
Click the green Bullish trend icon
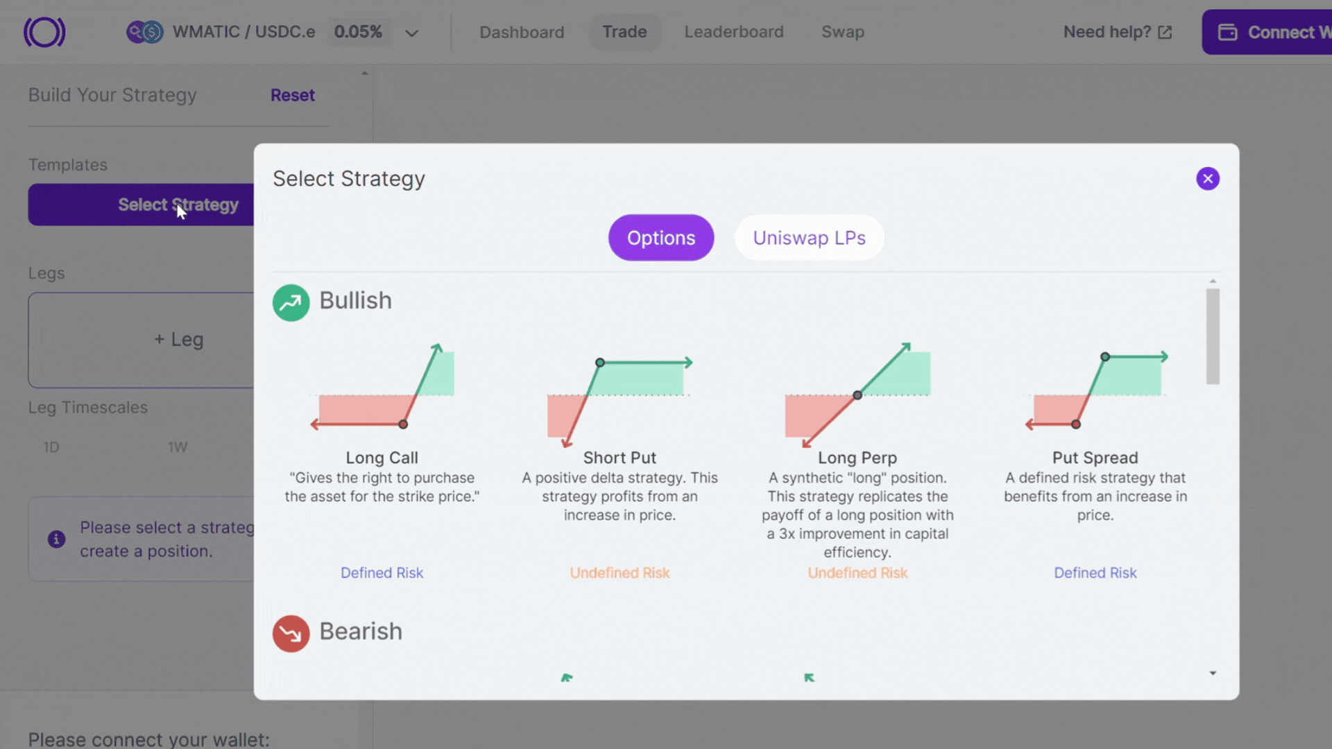(x=291, y=302)
